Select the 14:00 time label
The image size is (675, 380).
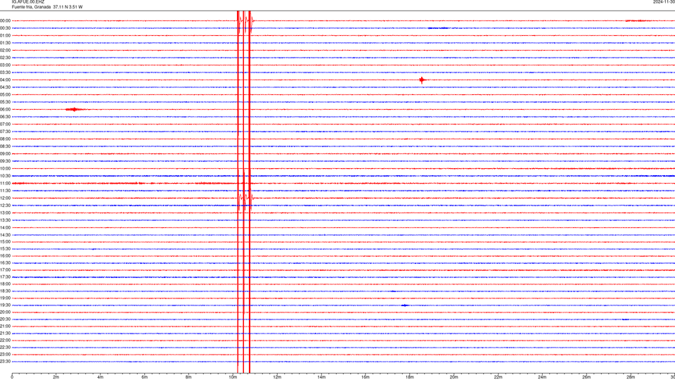point(5,228)
